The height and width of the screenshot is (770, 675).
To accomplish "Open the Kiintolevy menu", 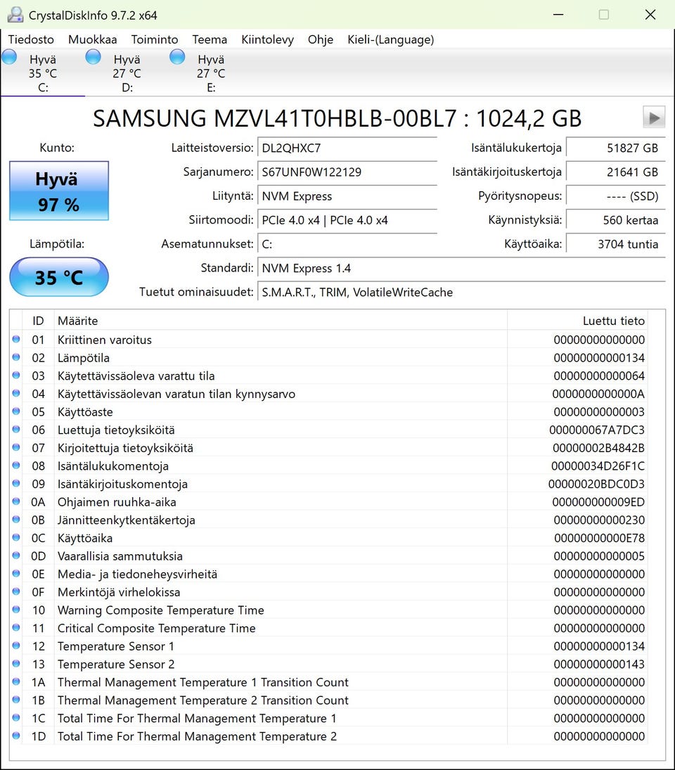I will point(268,39).
